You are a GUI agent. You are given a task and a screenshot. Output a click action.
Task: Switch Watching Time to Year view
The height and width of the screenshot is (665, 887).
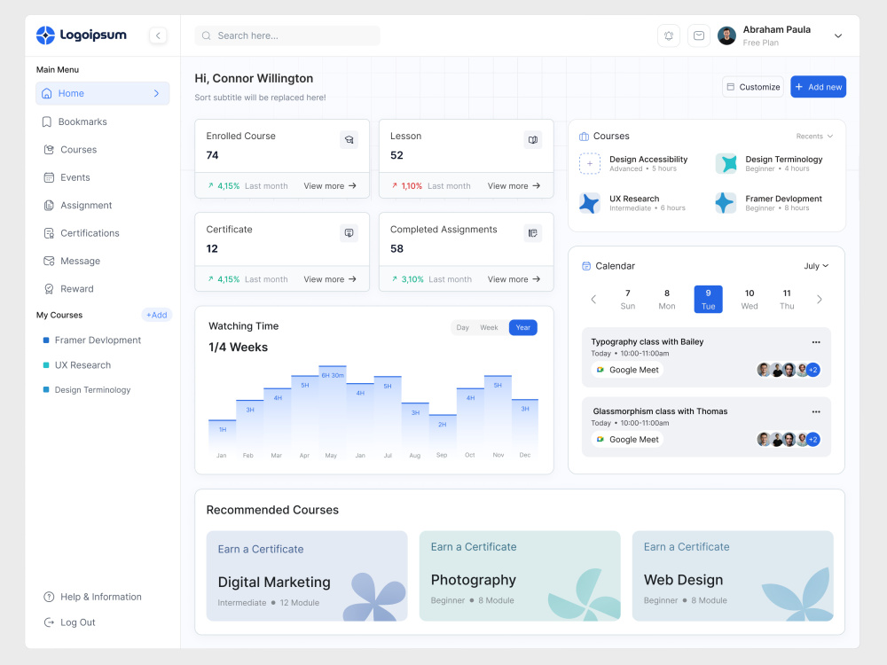[523, 327]
